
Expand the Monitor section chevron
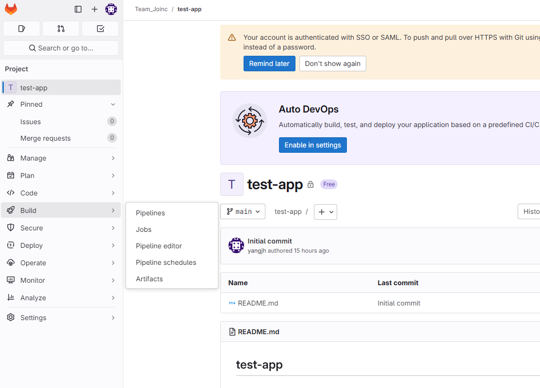click(113, 280)
